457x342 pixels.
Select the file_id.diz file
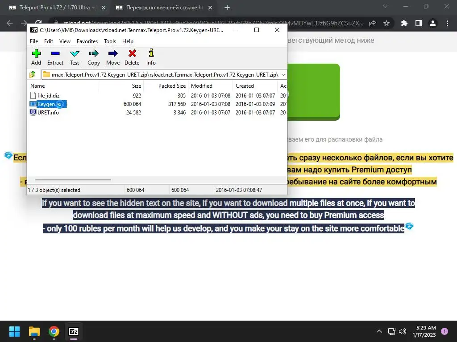[48, 95]
